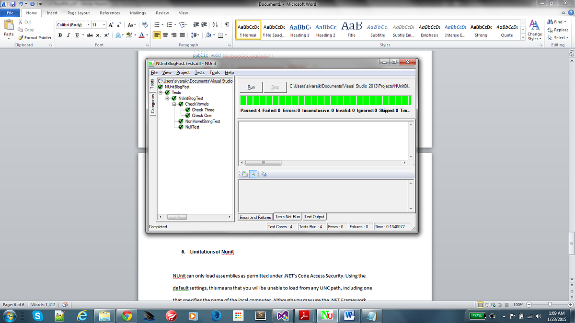Open Visual Studio from the taskbar

tap(282, 316)
